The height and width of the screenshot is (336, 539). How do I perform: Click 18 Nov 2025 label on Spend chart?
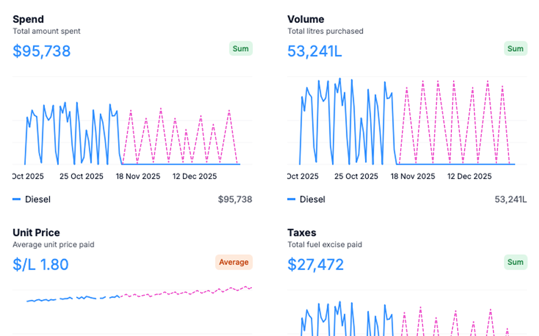point(138,177)
